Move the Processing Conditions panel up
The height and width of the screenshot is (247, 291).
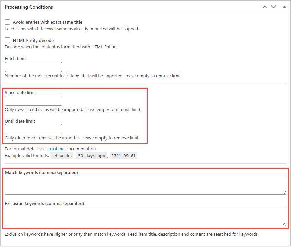click(265, 7)
